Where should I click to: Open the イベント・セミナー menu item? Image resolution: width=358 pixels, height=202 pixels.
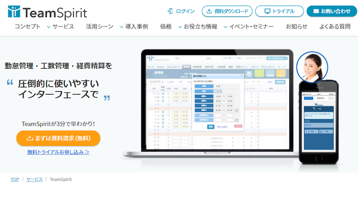[251, 26]
